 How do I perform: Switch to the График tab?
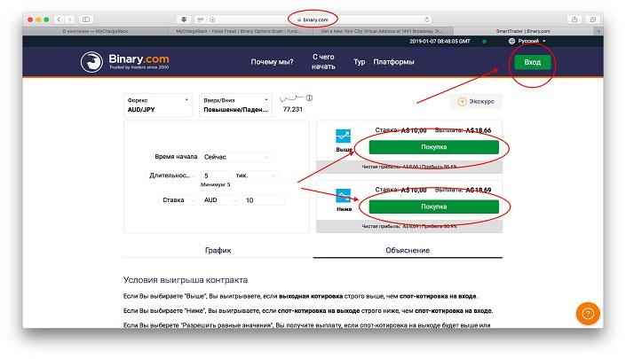(x=218, y=250)
